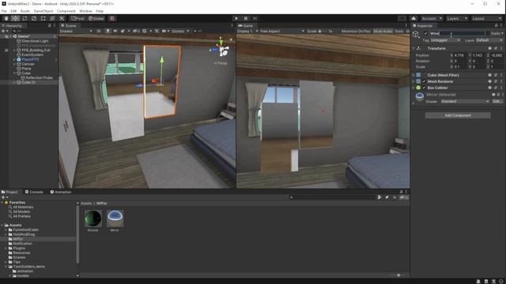Select the Rotate tool in the toolbar

[25, 18]
